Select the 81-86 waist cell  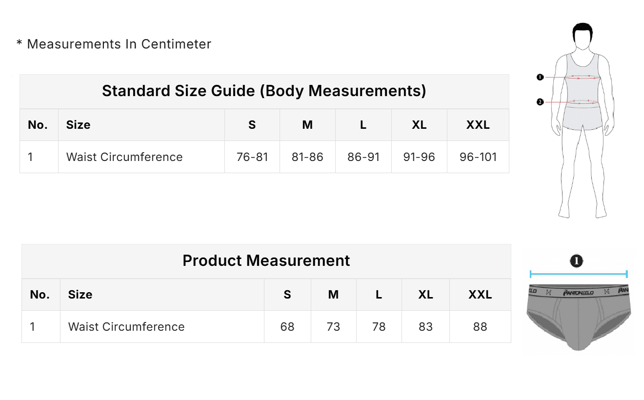click(307, 157)
